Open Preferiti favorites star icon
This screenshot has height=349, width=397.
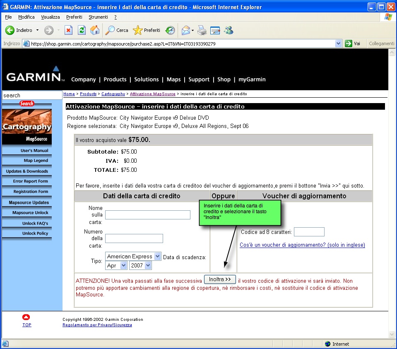click(x=147, y=30)
